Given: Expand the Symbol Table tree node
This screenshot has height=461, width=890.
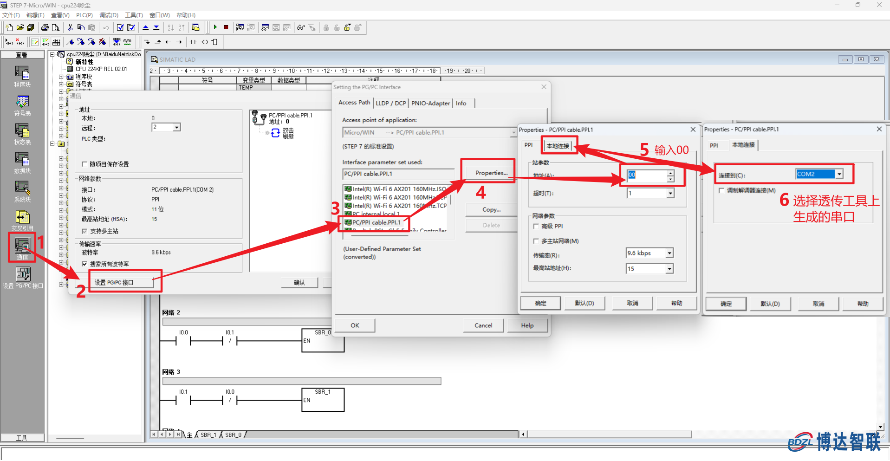Looking at the screenshot, I should point(61,84).
